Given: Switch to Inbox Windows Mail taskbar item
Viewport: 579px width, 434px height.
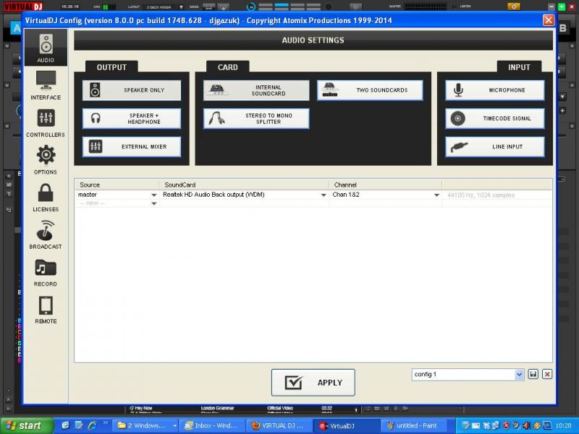Looking at the screenshot, I should [x=212, y=425].
